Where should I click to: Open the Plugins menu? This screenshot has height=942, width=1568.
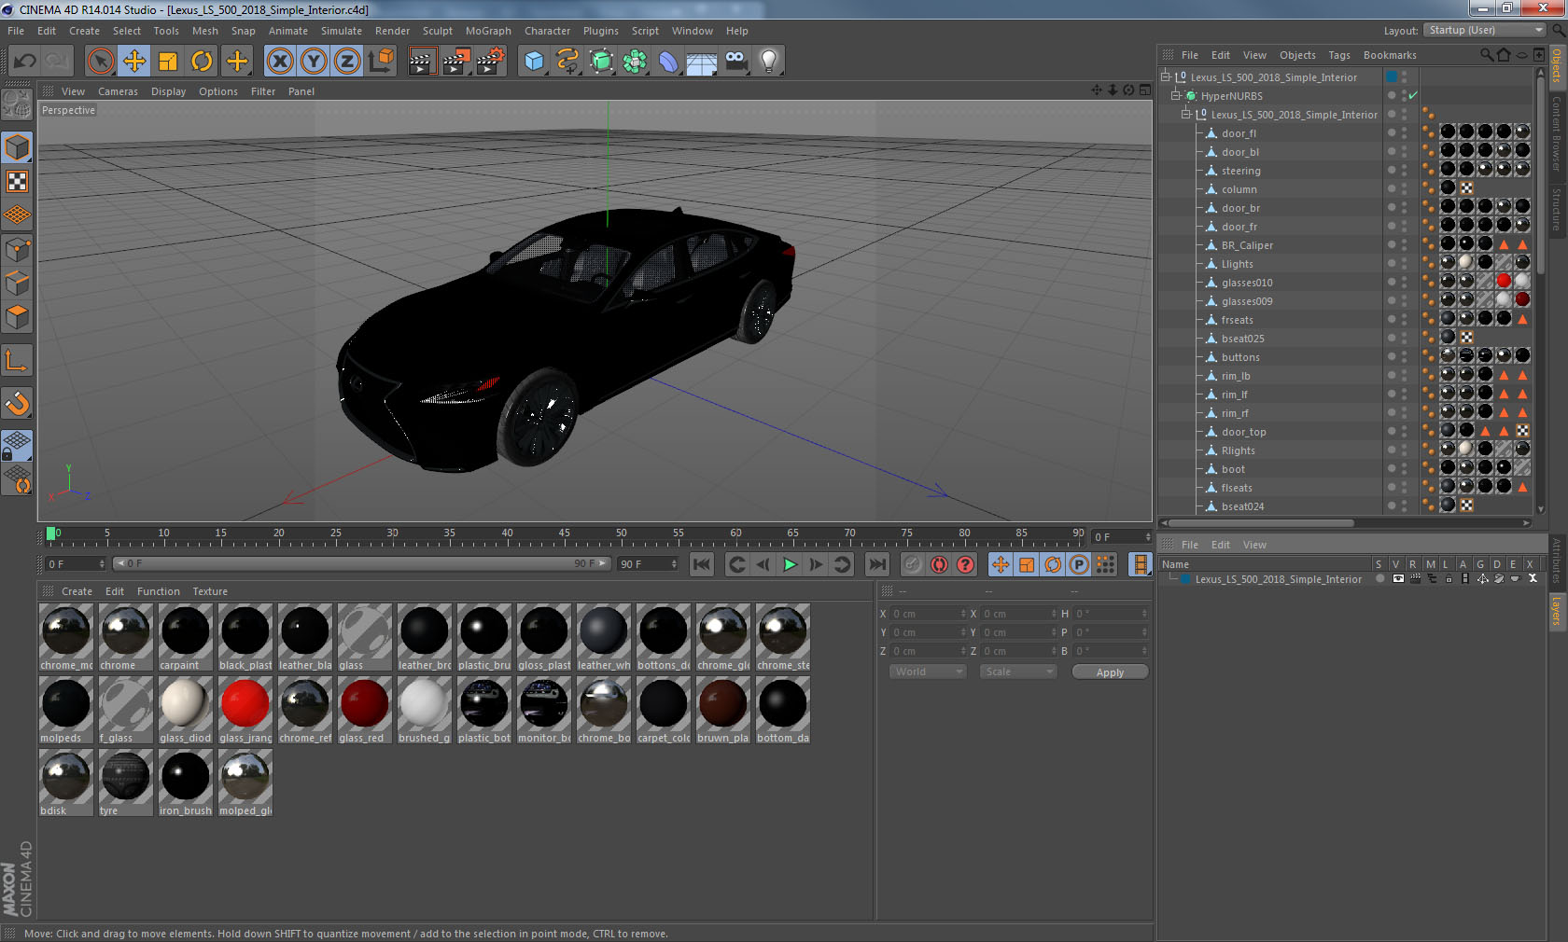point(600,31)
